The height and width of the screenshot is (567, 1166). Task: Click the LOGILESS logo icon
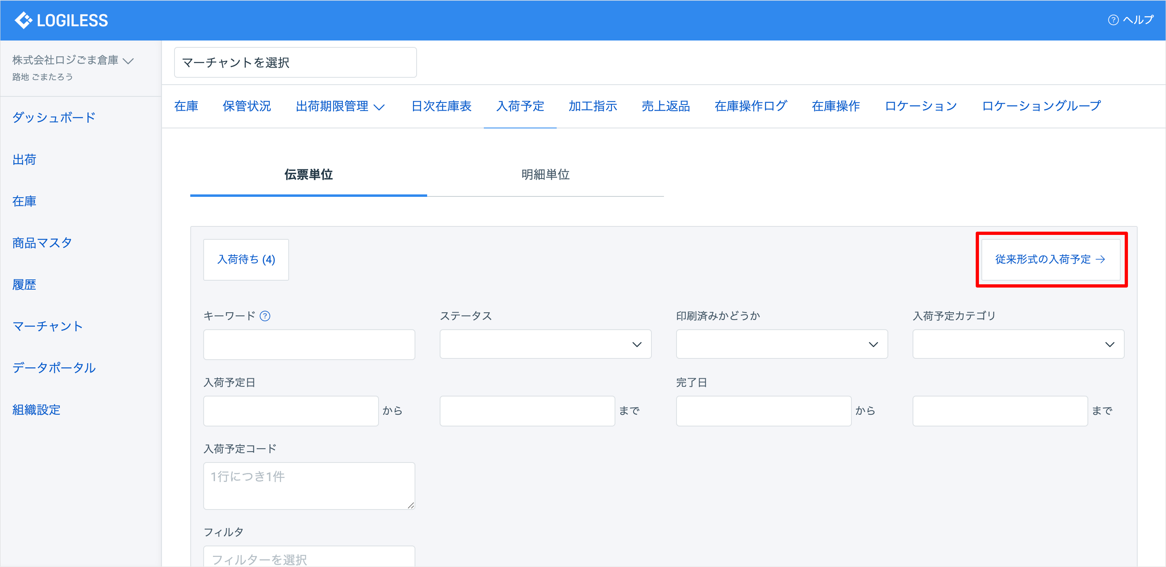[23, 20]
